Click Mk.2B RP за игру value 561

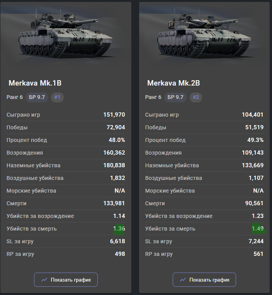coord(258,254)
